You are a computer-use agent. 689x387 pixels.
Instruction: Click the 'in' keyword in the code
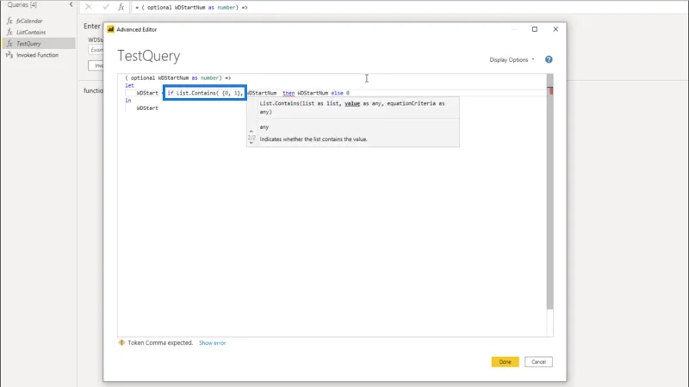click(x=127, y=101)
